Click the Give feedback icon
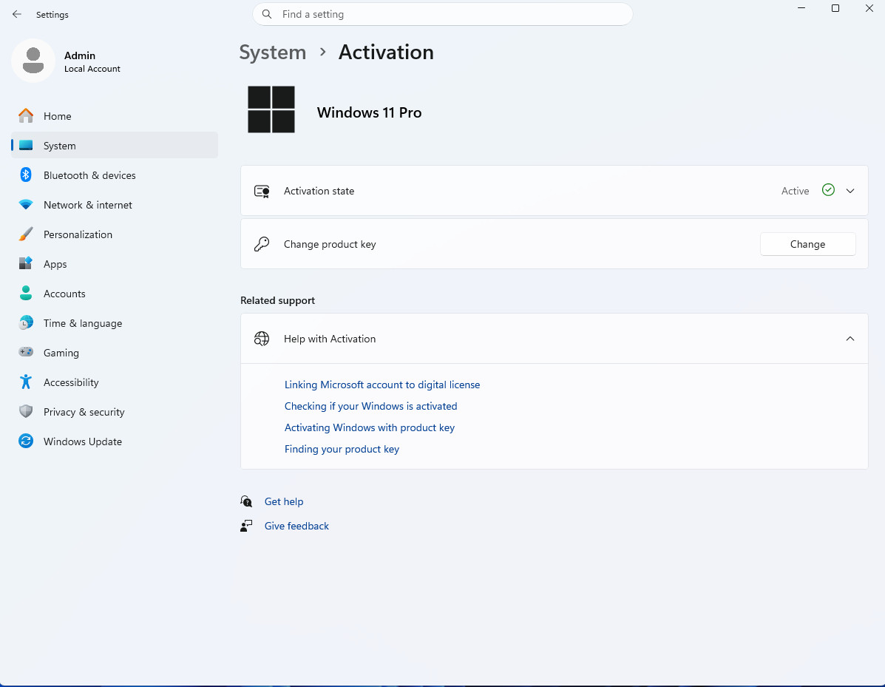Screen dimensions: 885x687 (246, 526)
